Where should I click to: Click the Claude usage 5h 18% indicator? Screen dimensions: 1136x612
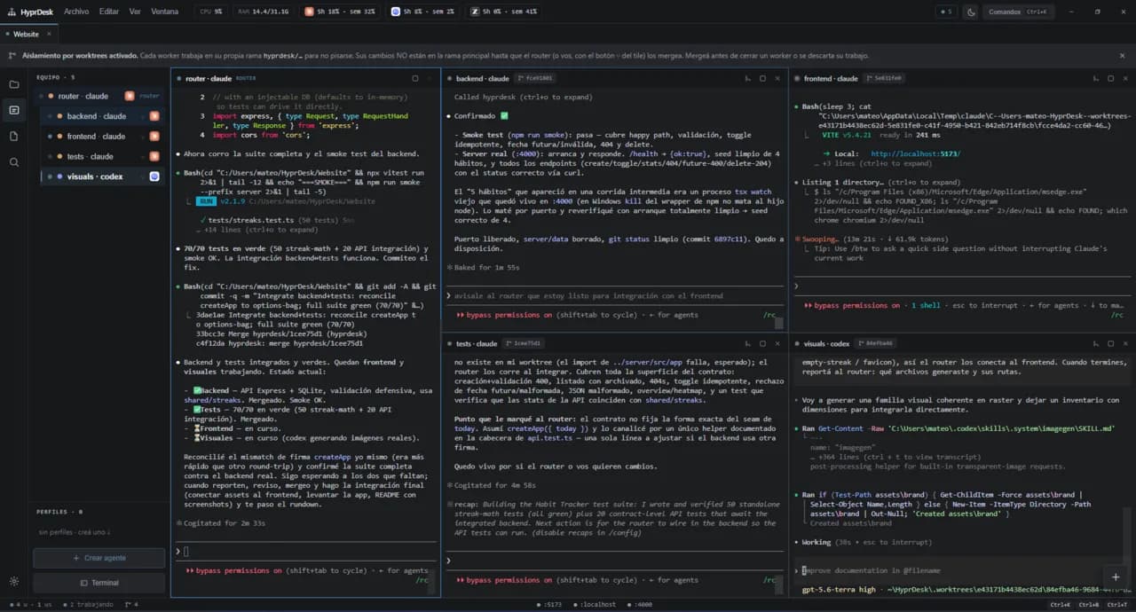coord(340,12)
